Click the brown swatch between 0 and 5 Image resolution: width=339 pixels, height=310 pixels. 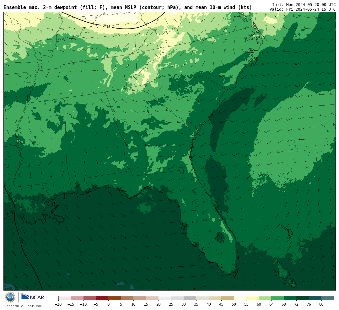pyautogui.click(x=115, y=298)
